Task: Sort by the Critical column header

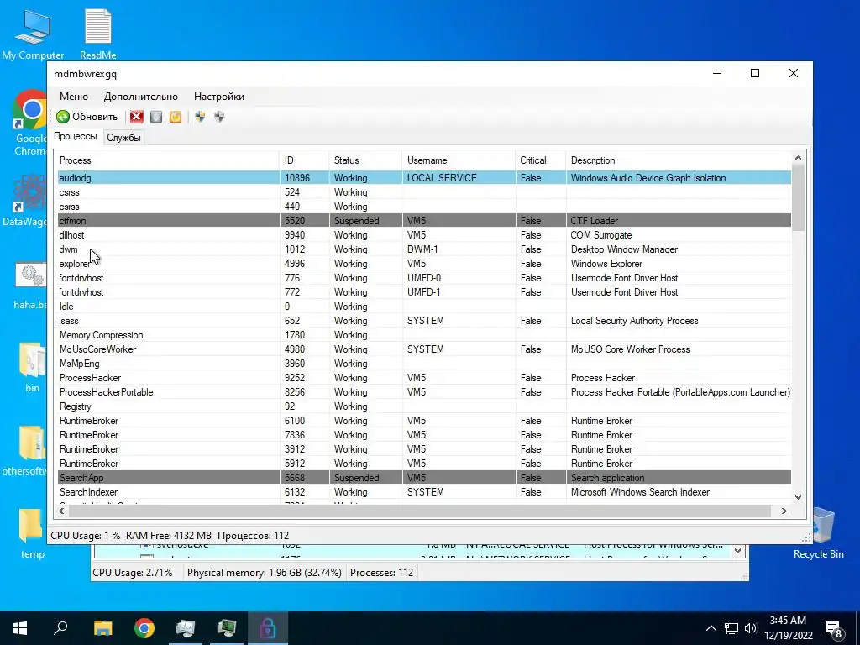Action: [x=540, y=160]
